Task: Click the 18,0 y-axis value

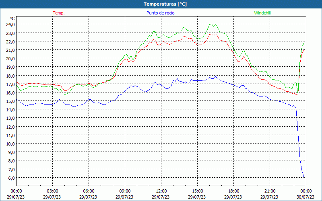Action: point(11,76)
